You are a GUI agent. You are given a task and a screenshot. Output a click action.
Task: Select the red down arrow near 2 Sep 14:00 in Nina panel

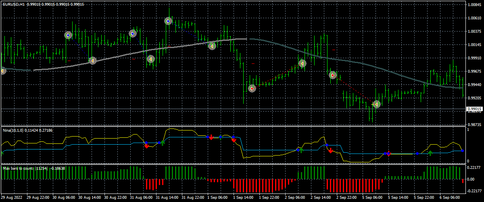pyautogui.click(x=330, y=150)
